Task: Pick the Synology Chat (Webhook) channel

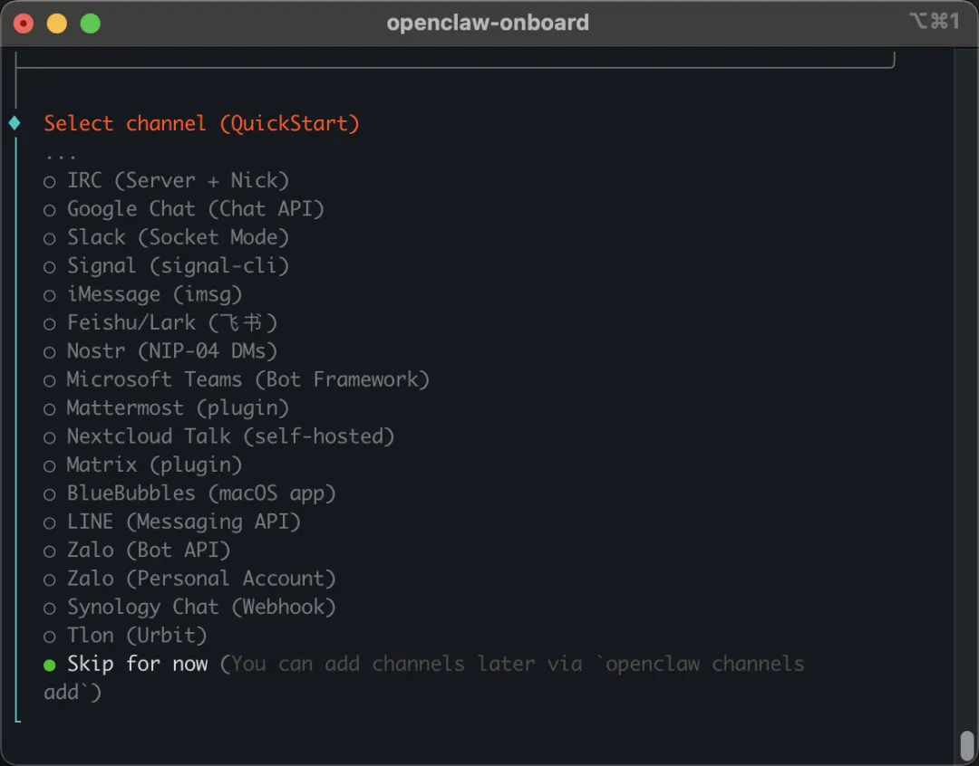Action: [189, 607]
